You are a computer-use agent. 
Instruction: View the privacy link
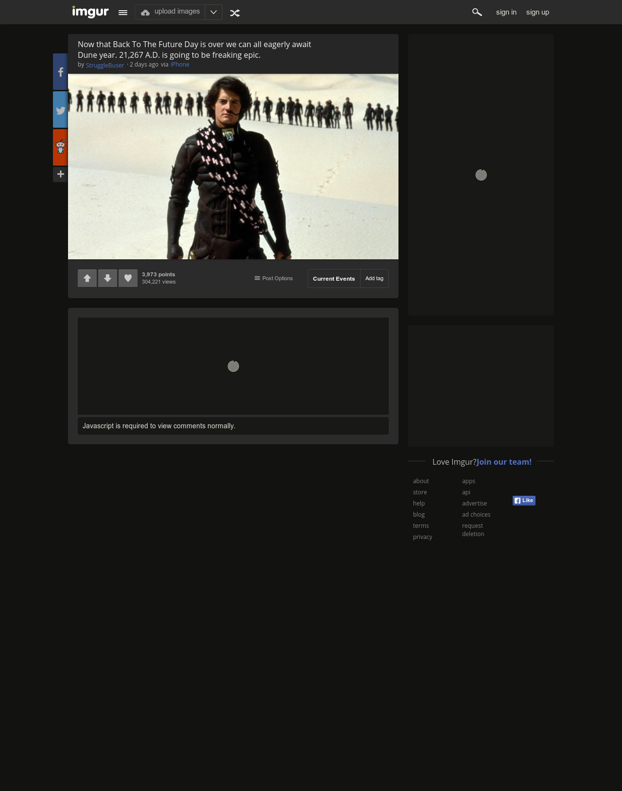pyautogui.click(x=423, y=537)
